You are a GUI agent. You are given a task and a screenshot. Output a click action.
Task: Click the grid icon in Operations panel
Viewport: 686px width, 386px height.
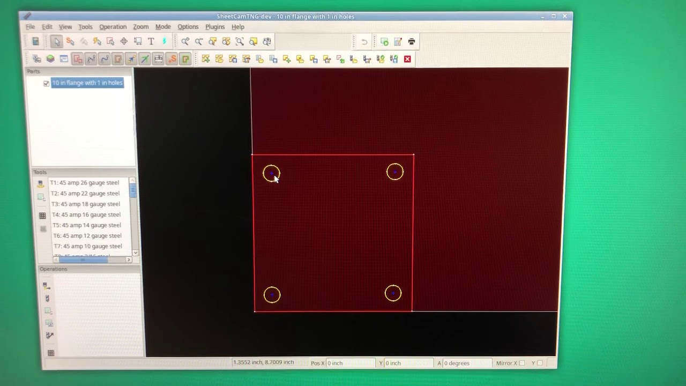51,353
